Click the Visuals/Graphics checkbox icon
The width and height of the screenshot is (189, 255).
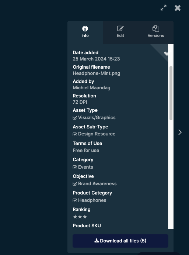point(75,118)
